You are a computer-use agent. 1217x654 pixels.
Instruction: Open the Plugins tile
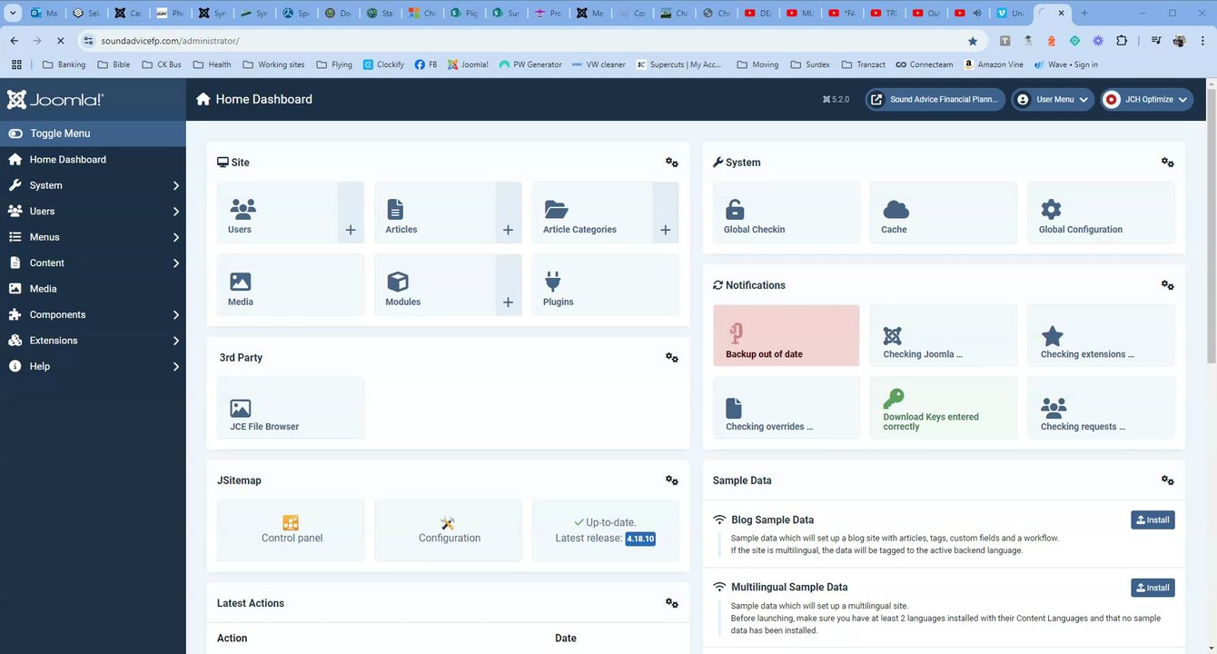[606, 285]
